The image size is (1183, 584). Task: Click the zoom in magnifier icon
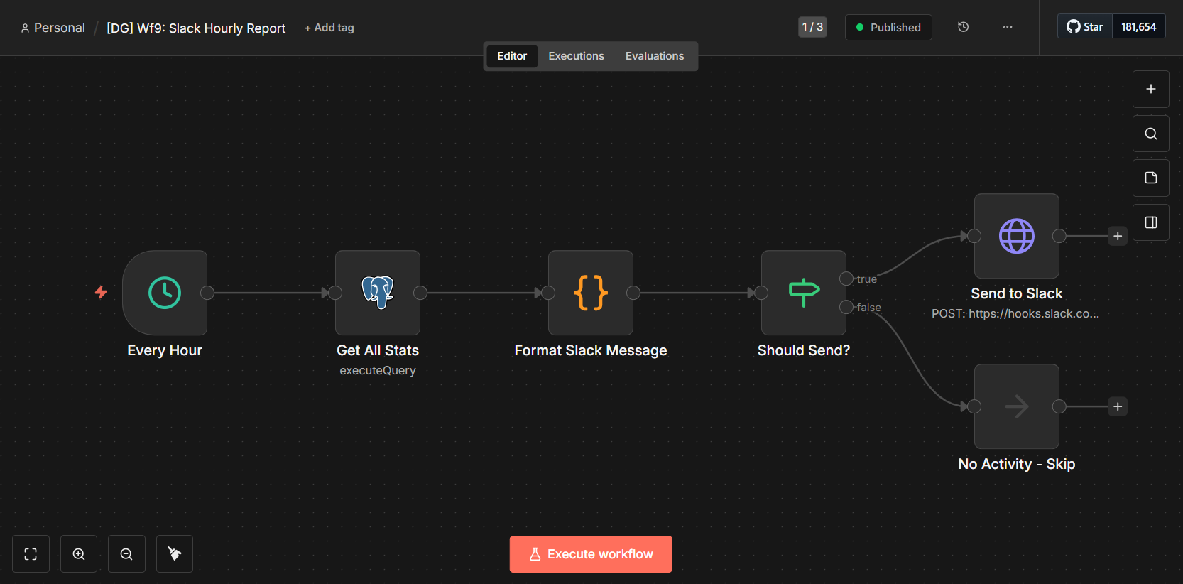tap(79, 554)
